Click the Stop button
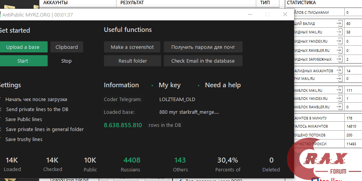This screenshot has height=181, width=362. [x=66, y=61]
